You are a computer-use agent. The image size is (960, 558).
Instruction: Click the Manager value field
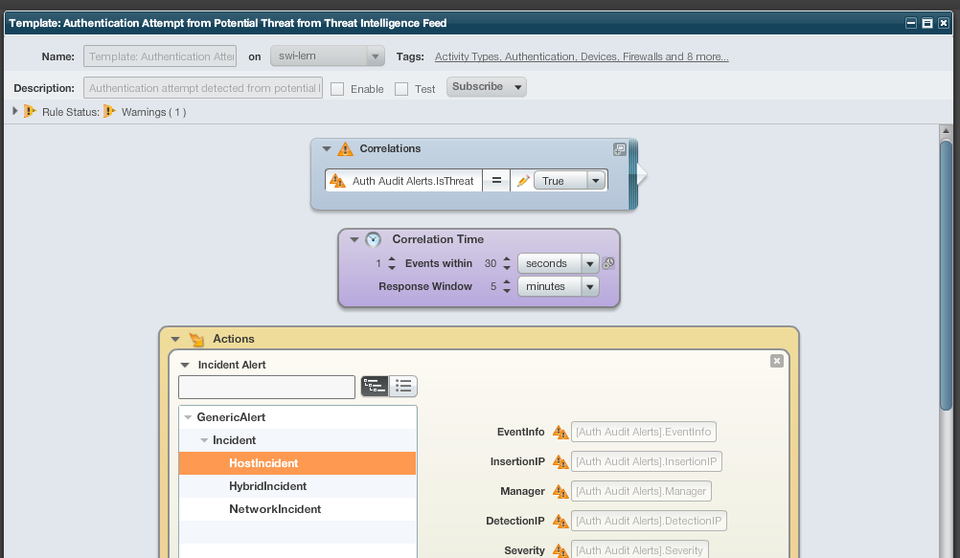tap(641, 491)
